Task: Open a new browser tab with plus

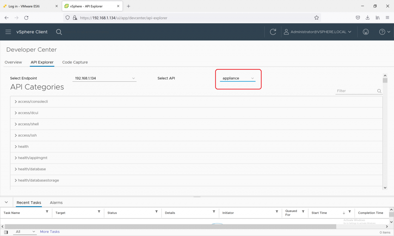Action: click(x=129, y=6)
